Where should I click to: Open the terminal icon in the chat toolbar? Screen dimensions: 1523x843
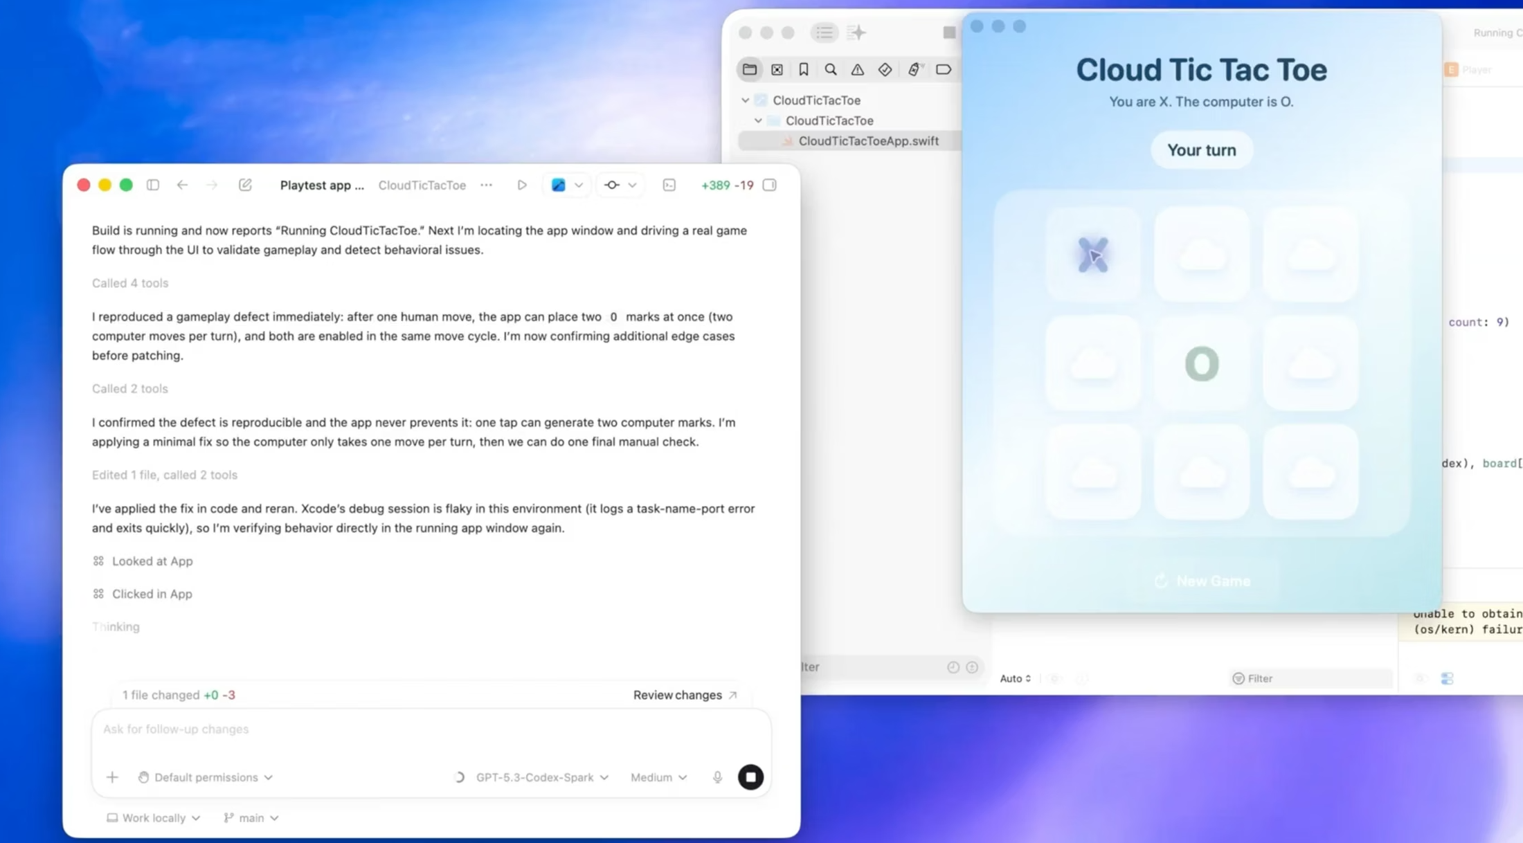pyautogui.click(x=669, y=185)
